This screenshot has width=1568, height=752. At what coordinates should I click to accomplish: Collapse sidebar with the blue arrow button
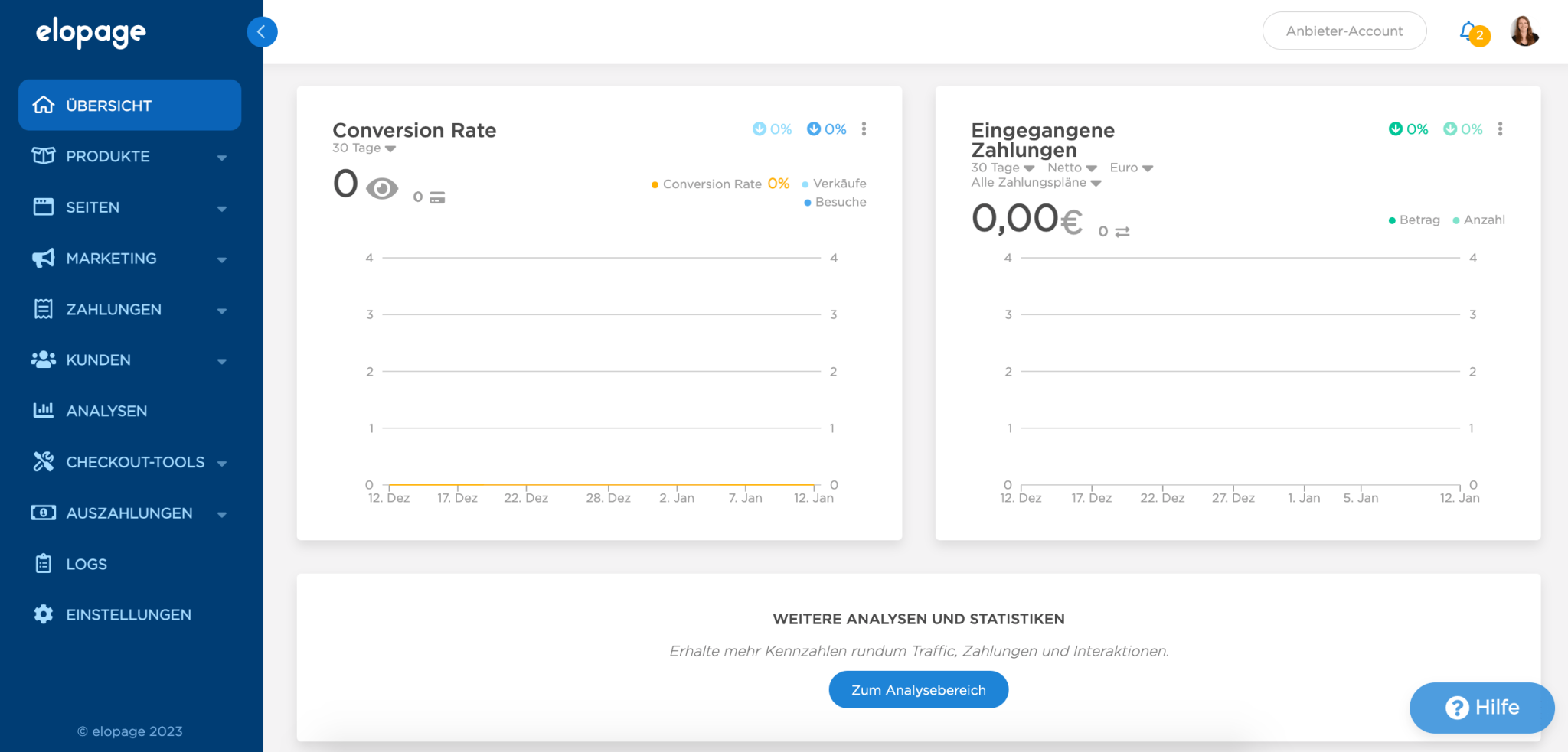point(262,32)
